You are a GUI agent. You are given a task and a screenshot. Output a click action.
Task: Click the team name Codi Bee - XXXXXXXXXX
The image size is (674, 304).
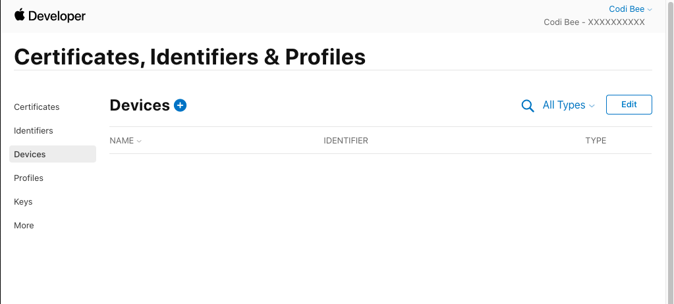coord(594,22)
